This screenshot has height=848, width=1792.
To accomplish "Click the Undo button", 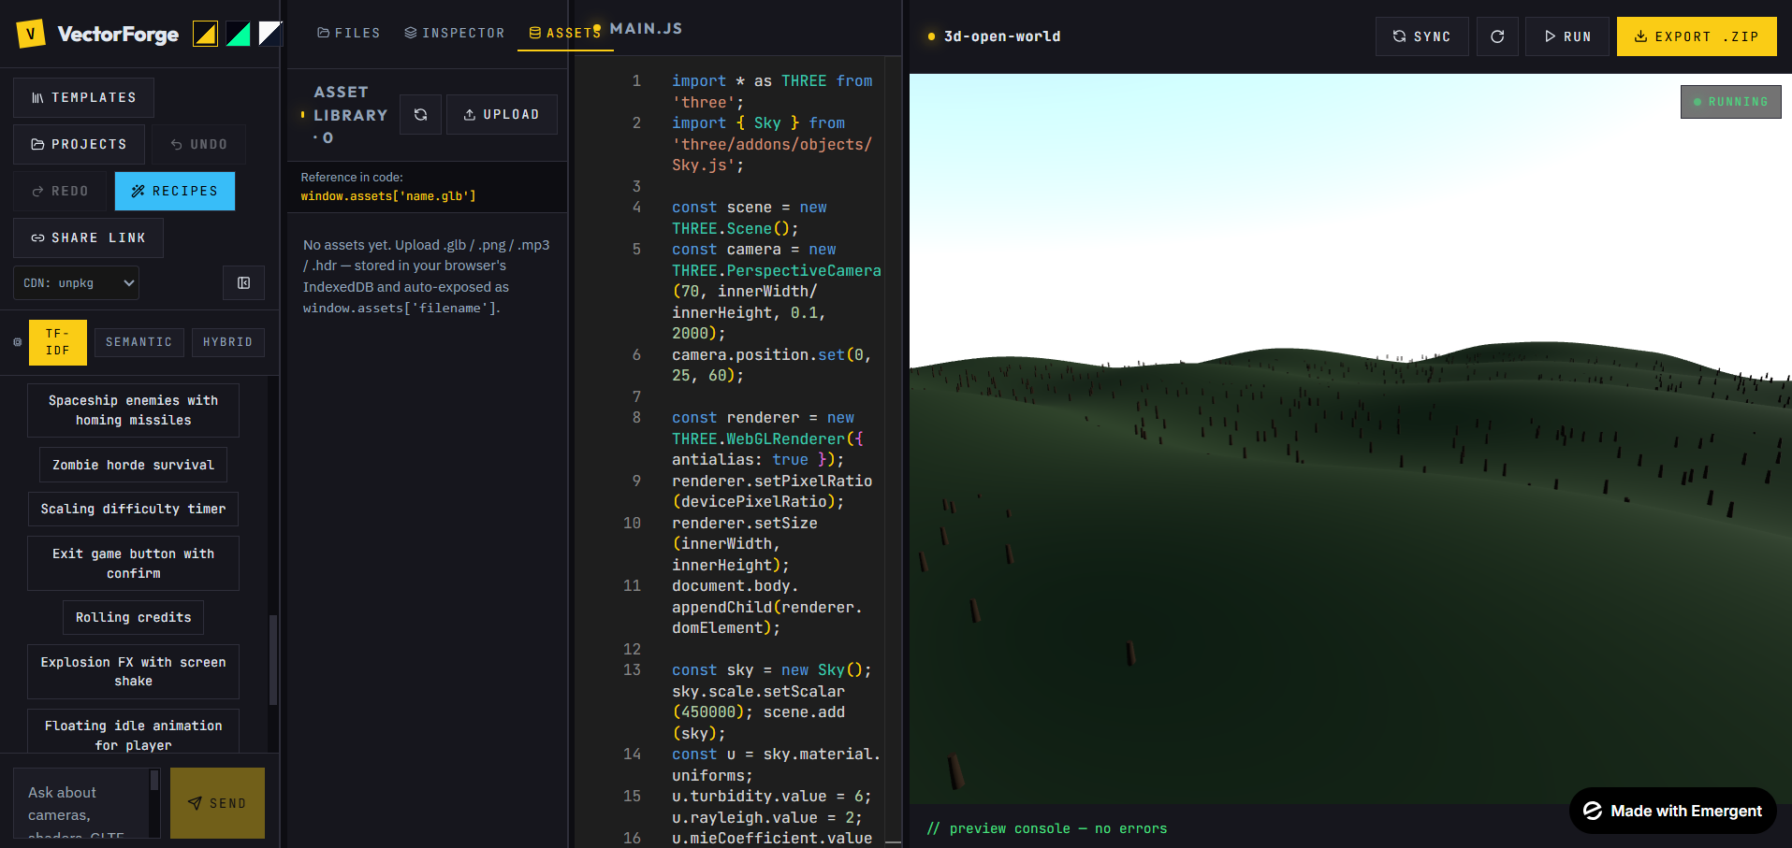I will click(x=199, y=145).
